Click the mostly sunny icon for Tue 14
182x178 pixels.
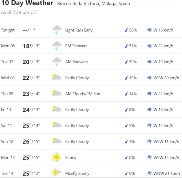point(56,173)
